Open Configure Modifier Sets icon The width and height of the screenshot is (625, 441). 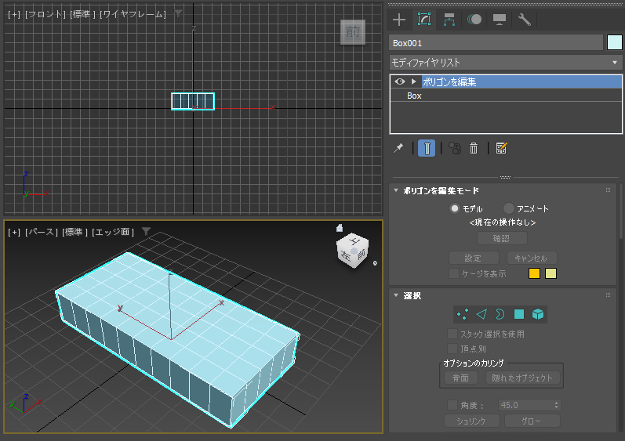coord(501,149)
